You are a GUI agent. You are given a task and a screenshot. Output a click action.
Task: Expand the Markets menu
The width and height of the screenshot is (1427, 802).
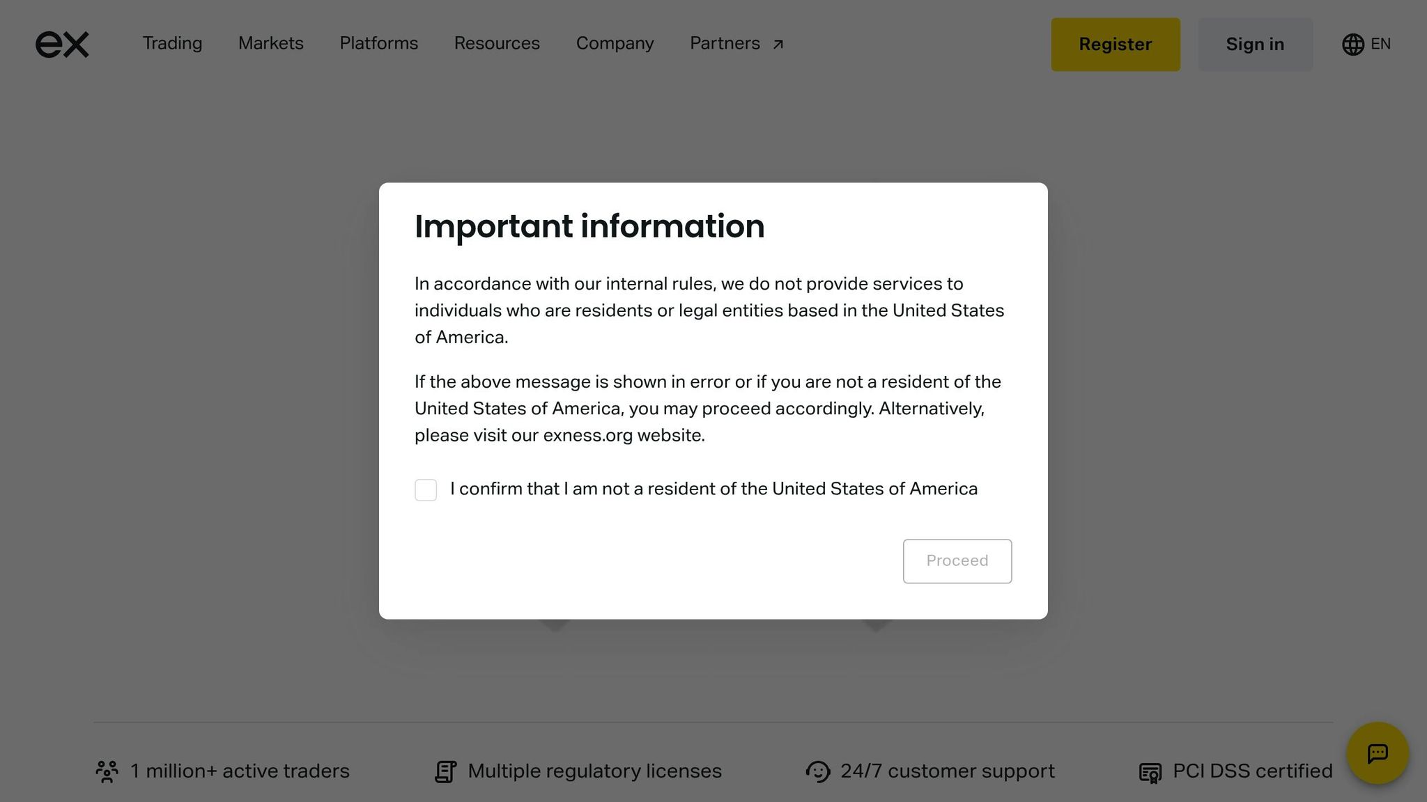tap(270, 43)
